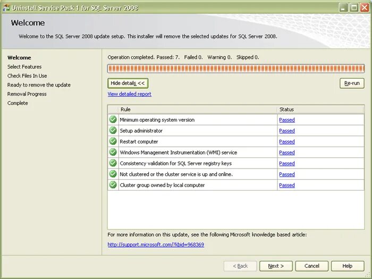Click the check icon for Cluster group owned rule

(x=113, y=184)
